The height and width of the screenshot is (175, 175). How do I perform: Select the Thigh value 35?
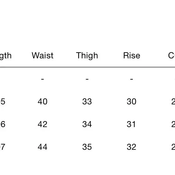(x=87, y=147)
